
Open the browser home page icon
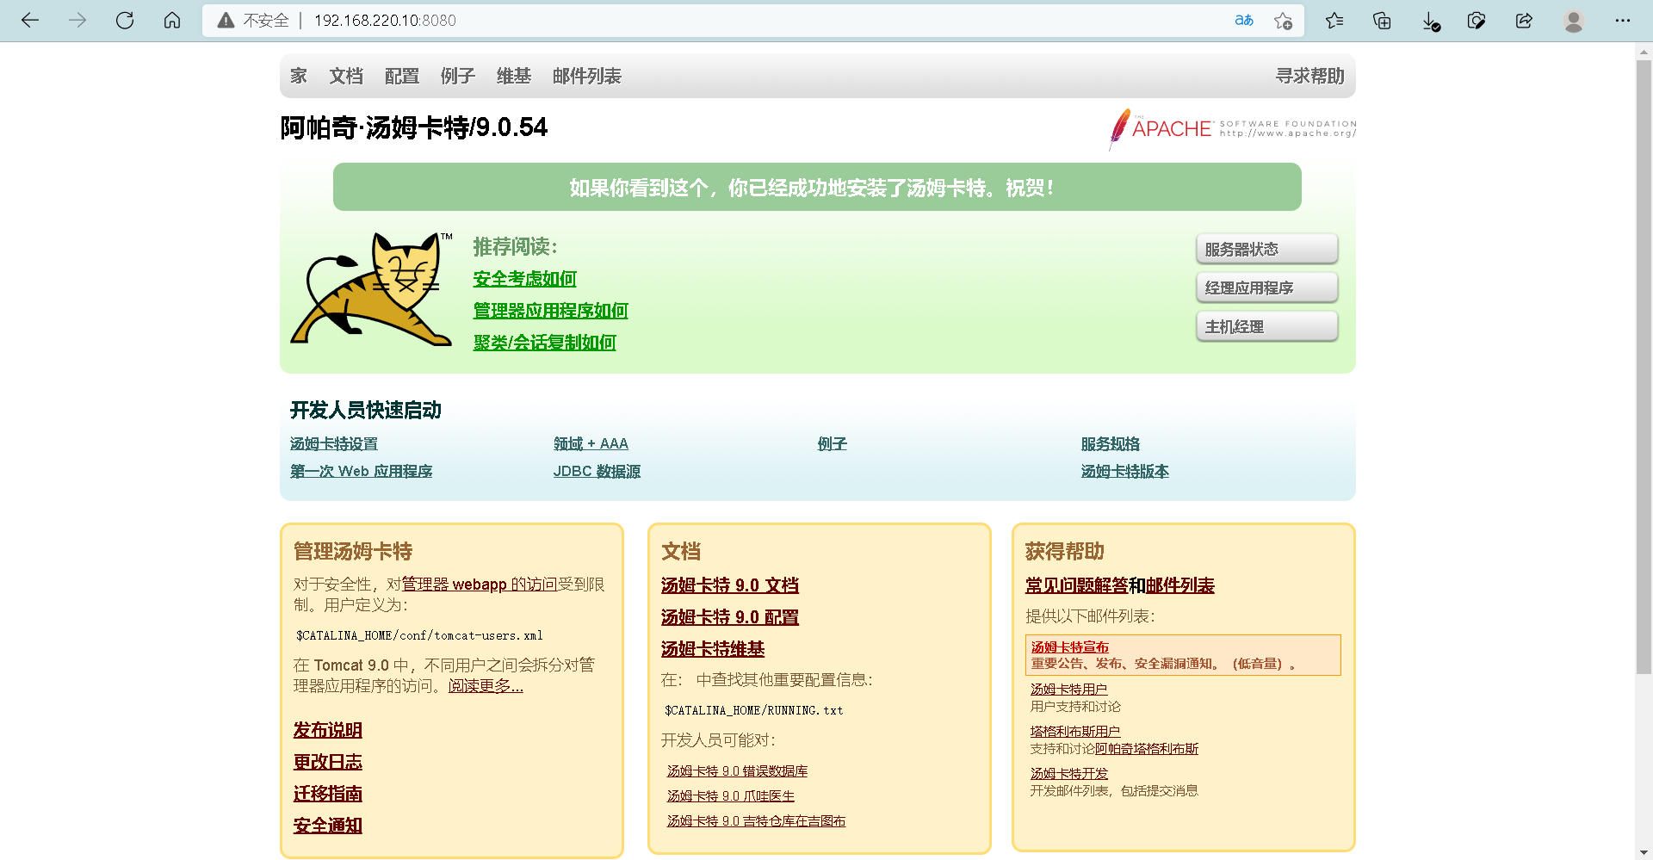171,20
